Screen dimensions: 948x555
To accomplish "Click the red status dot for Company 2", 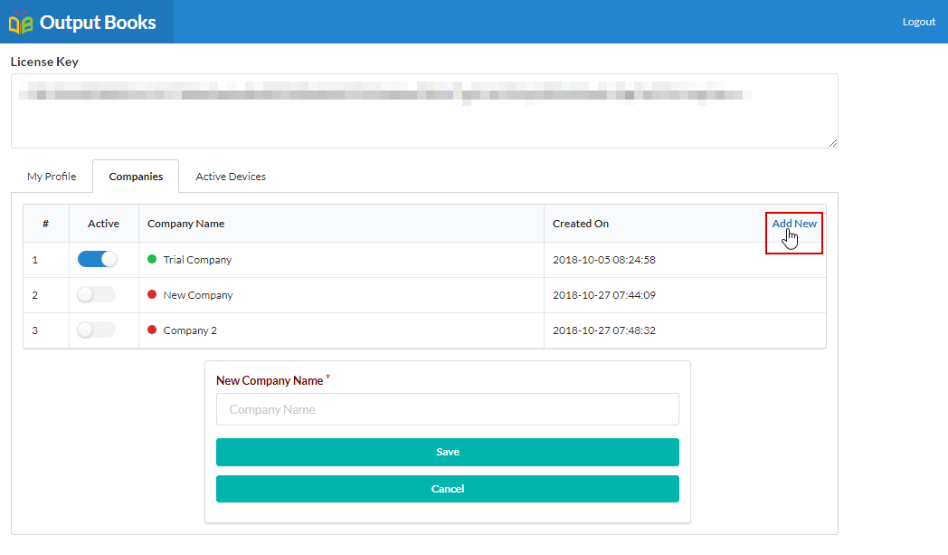I will (152, 330).
